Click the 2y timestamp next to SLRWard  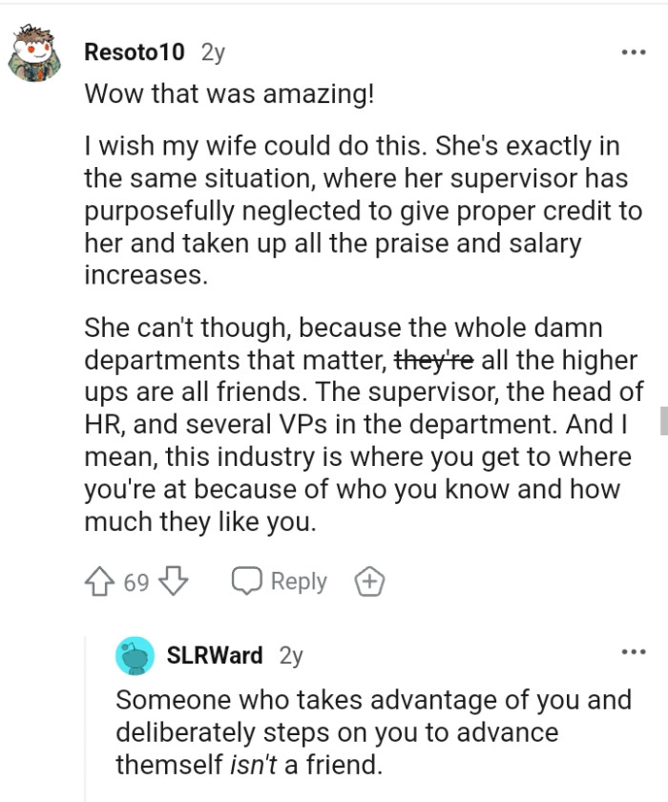tap(289, 655)
